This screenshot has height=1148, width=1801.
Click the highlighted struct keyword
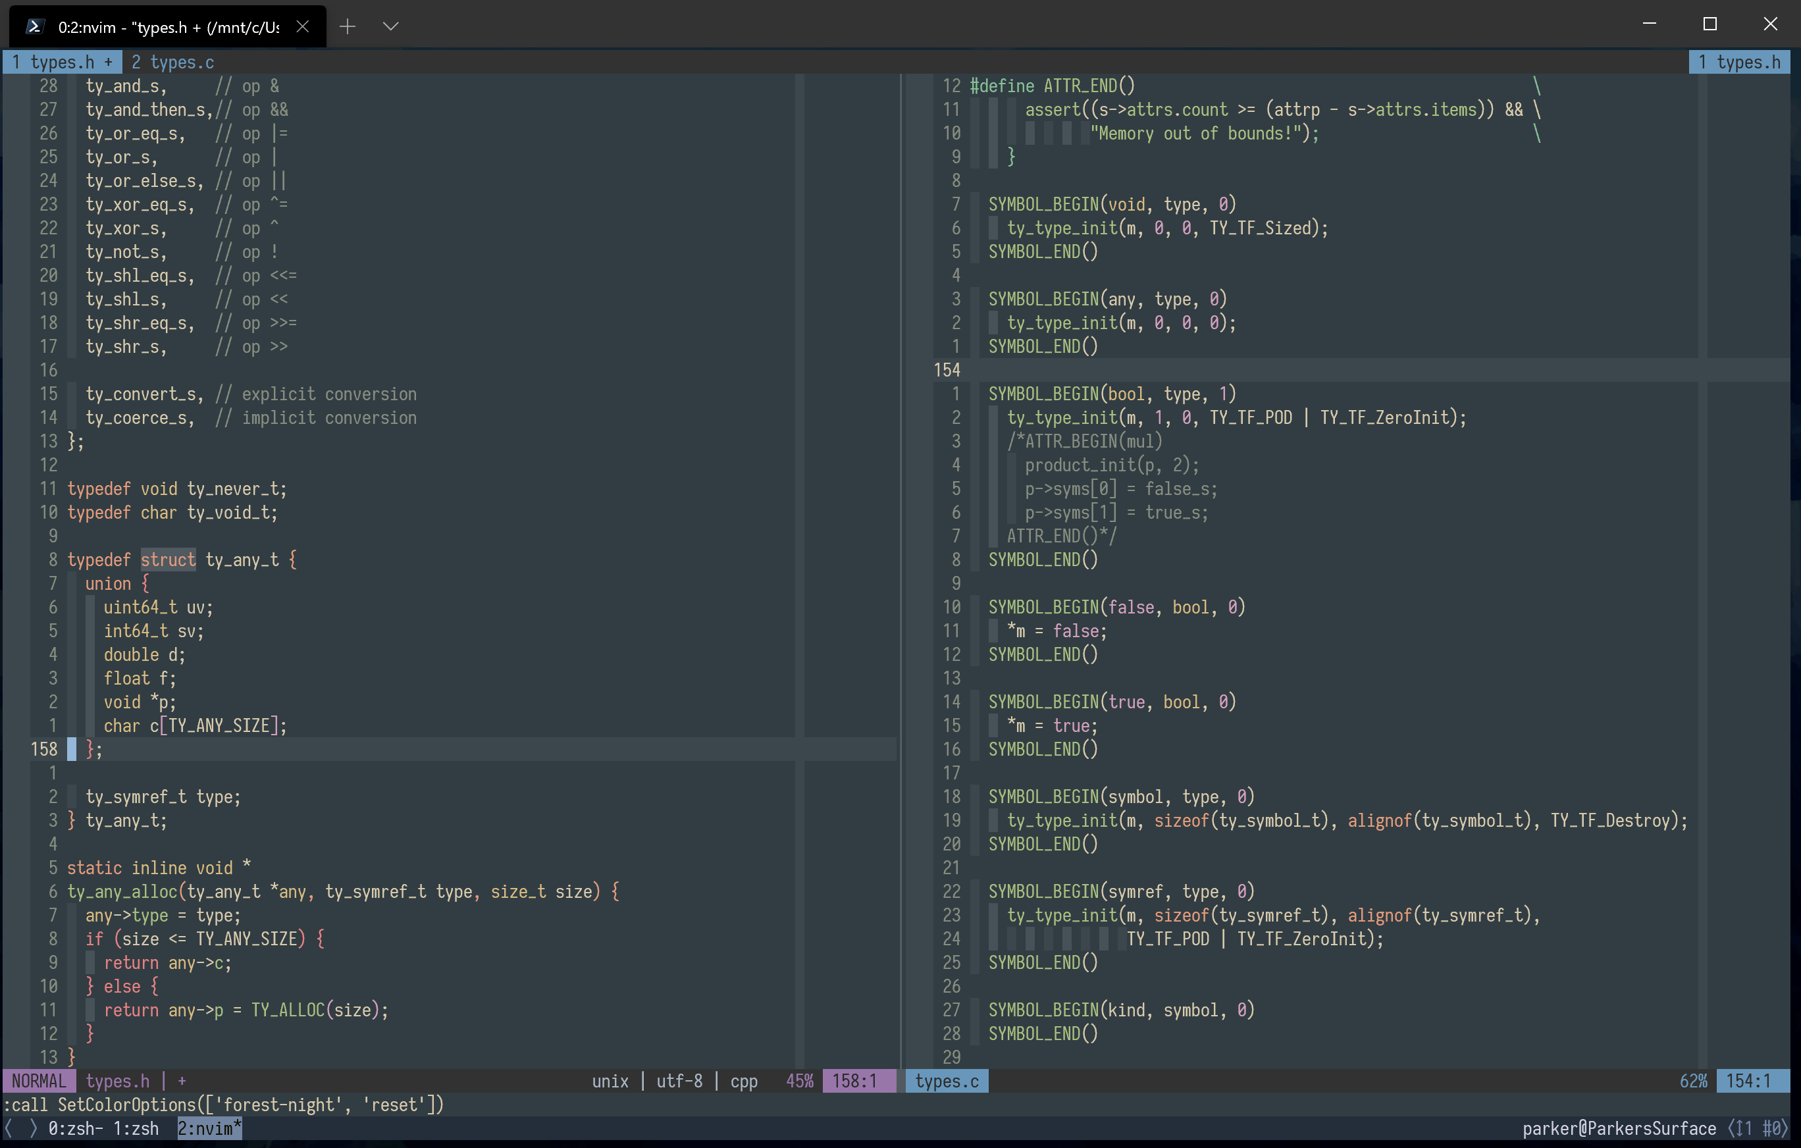pyautogui.click(x=169, y=560)
